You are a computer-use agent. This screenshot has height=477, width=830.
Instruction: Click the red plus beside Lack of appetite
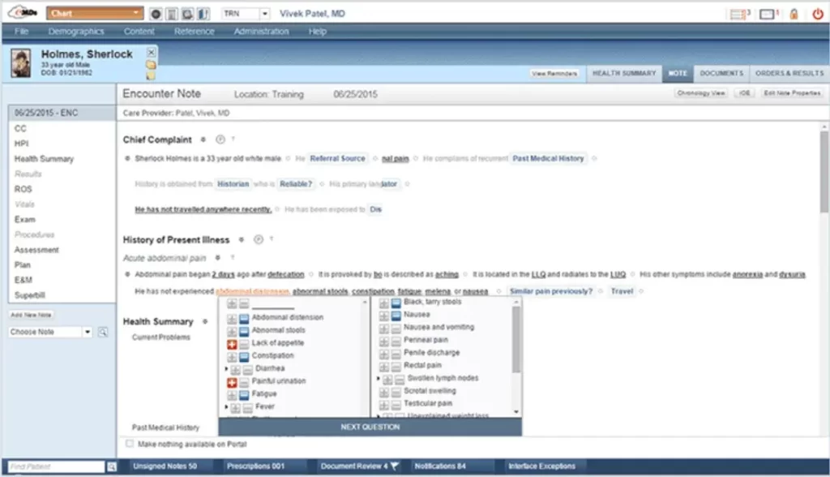230,344
